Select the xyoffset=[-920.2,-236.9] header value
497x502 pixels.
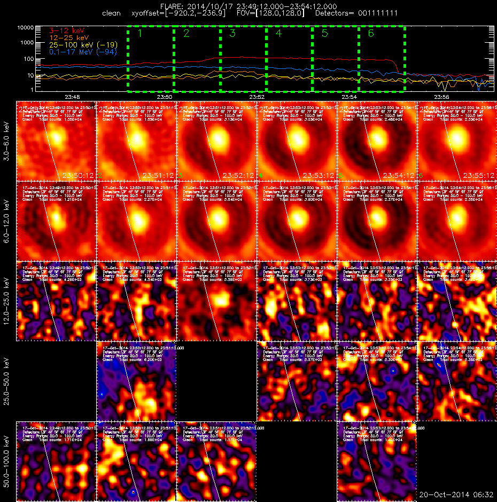(x=178, y=13)
